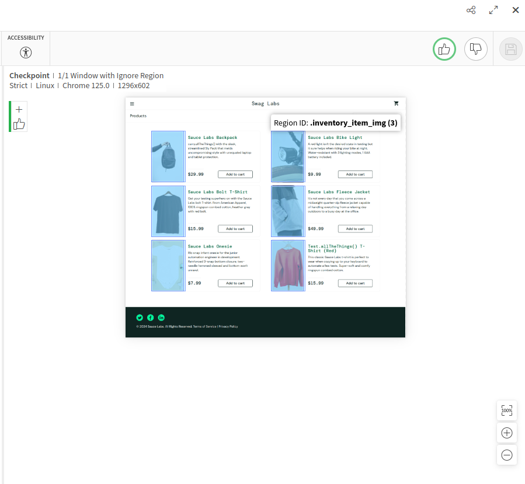Screen dimensions: 525x484
Task: Reject with the thumbs down button
Action: tap(476, 49)
